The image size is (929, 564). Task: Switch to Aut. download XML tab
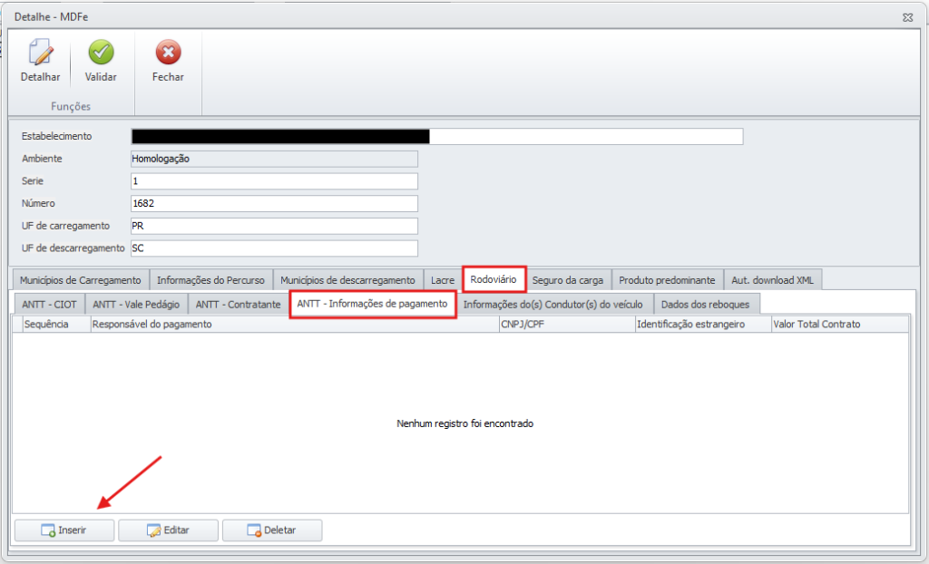773,280
